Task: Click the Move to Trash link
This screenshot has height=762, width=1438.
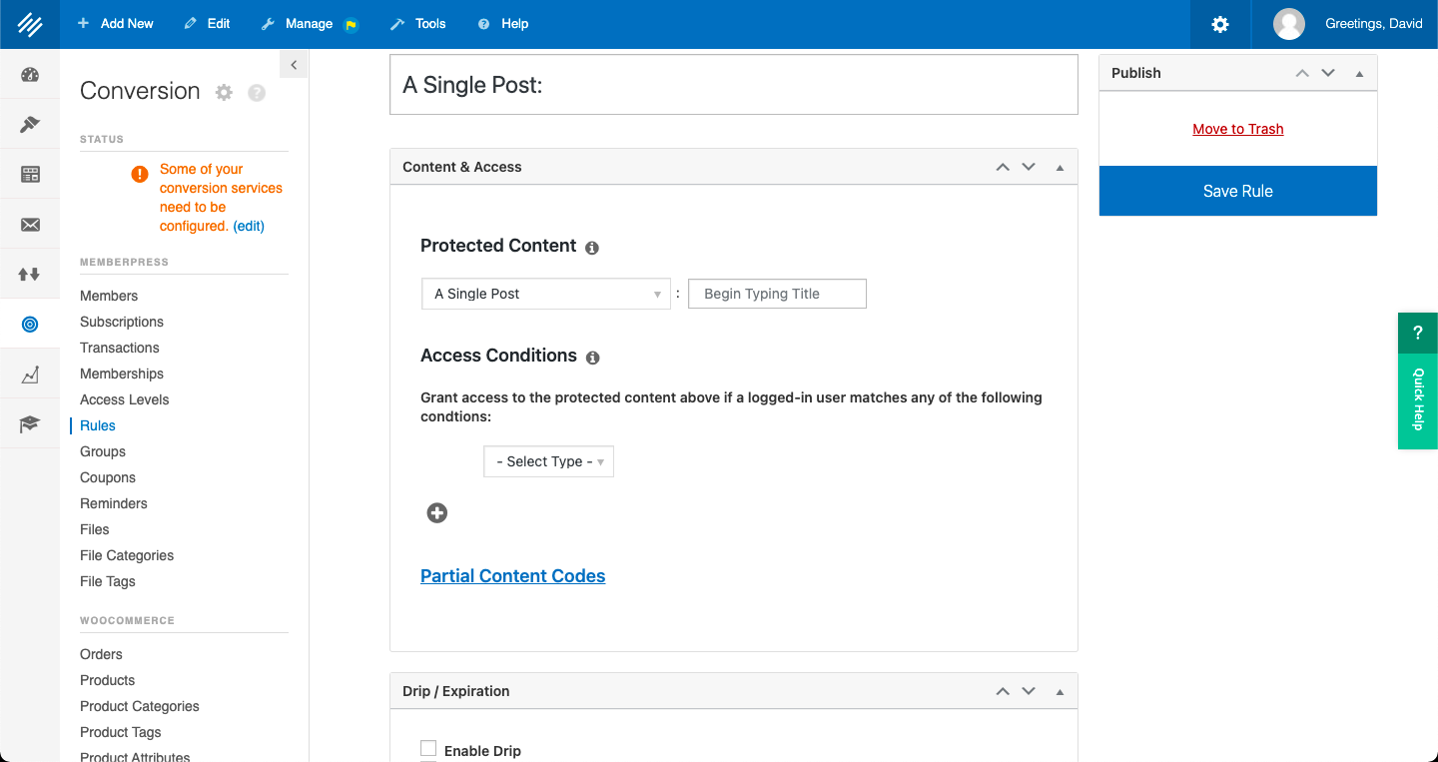Action: click(x=1237, y=129)
